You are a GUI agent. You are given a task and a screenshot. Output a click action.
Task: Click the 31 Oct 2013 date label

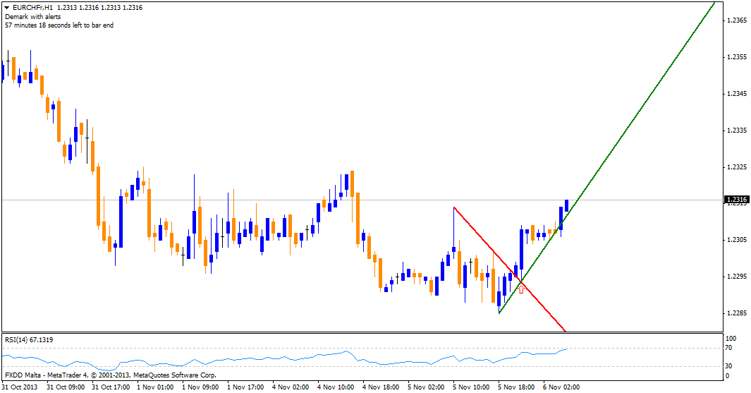click(20, 387)
